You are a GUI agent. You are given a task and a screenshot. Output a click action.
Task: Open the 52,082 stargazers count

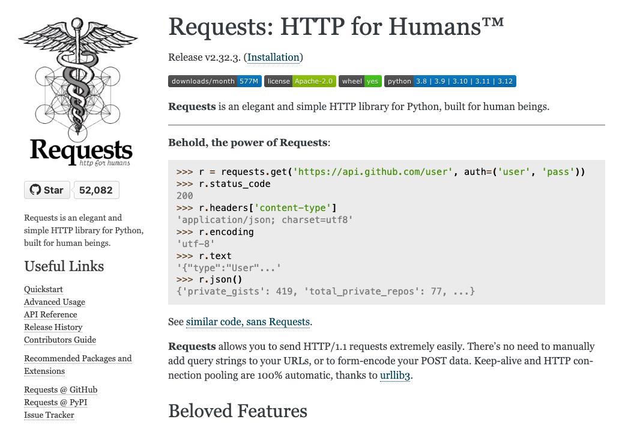point(96,190)
